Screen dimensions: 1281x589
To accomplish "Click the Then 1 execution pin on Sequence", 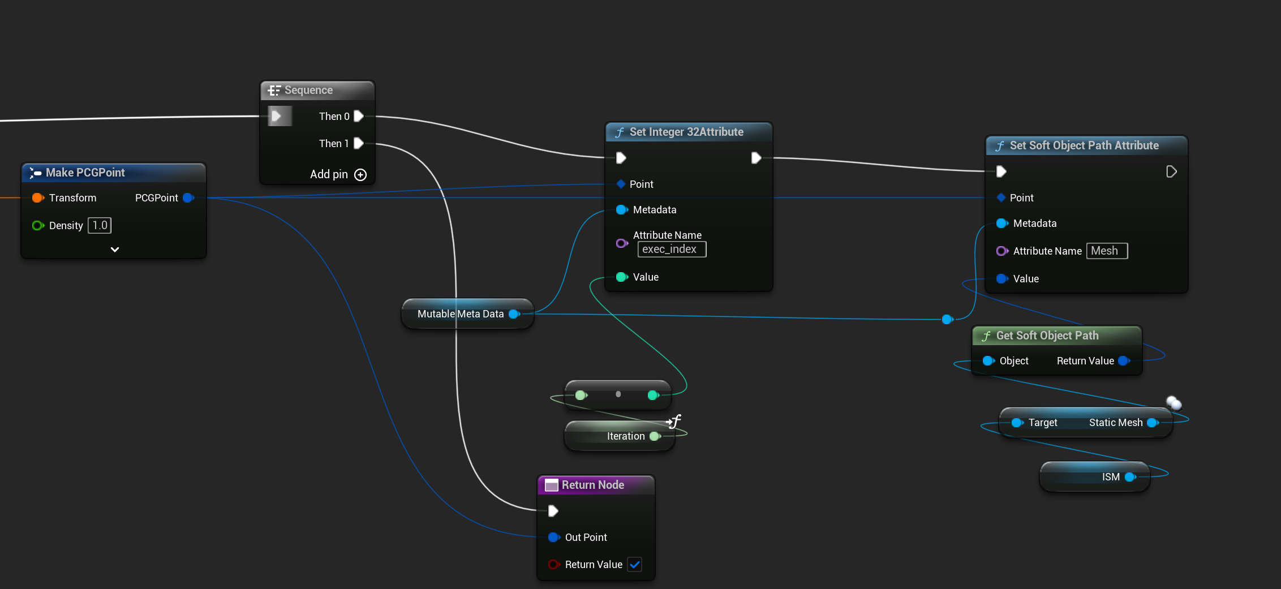I will 358,143.
